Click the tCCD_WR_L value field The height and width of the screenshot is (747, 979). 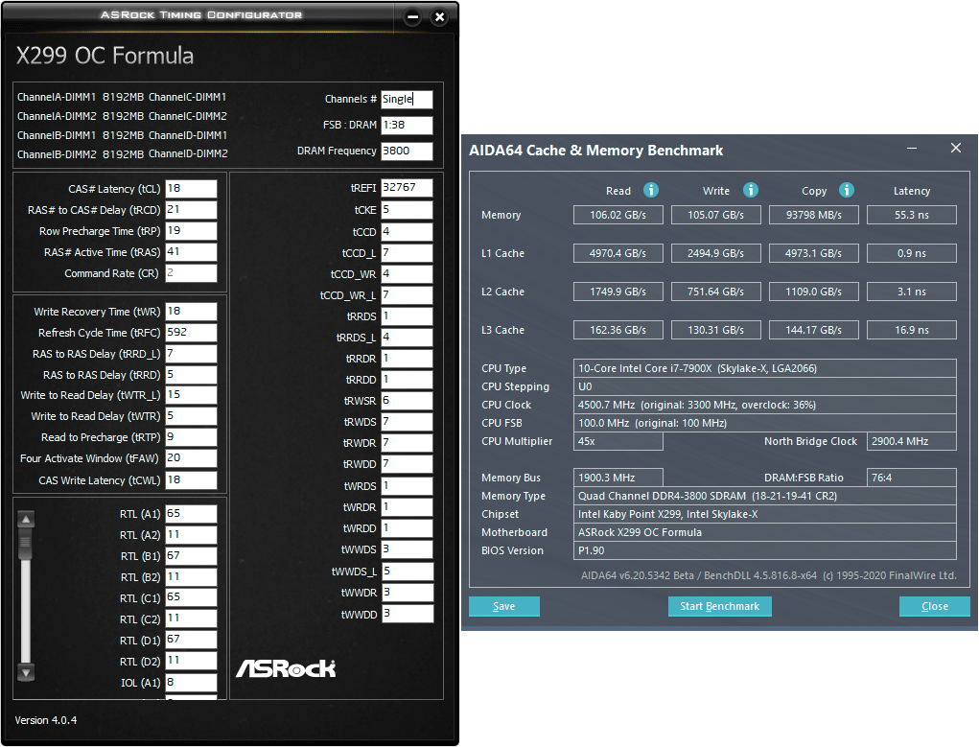pos(407,294)
